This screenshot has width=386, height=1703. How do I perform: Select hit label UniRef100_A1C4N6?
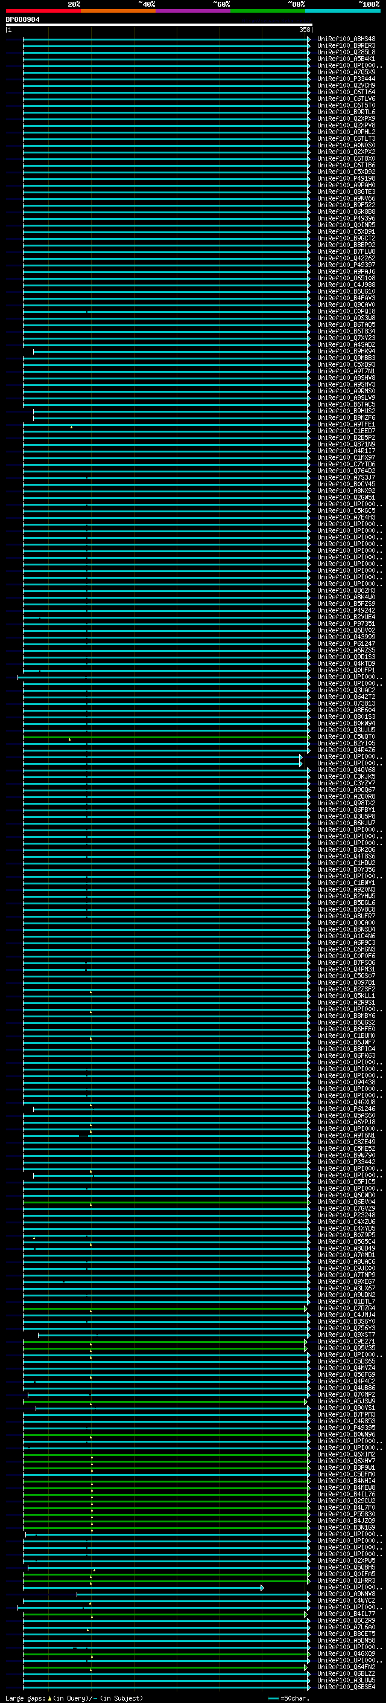click(x=346, y=936)
